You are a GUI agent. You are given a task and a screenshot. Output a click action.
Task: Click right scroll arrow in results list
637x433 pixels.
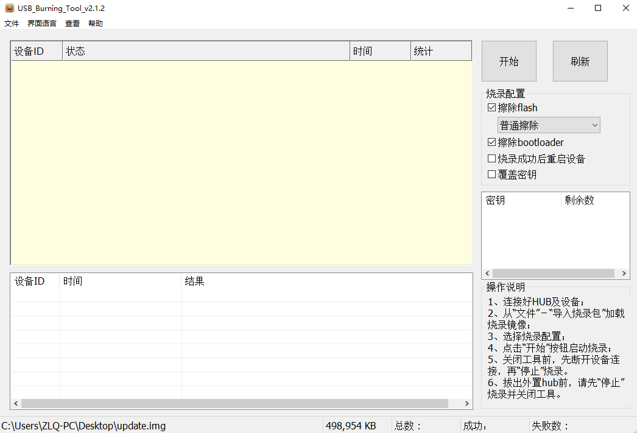(467, 404)
